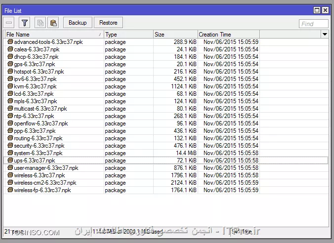Click package icon of wireless-6.33rc37.npk
This screenshot has width=334, height=243.
pyautogui.click(x=10, y=175)
